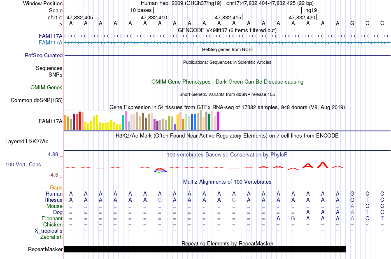Click the Zebrafish alignment row label
This screenshot has height=259, width=391.
coord(51,237)
